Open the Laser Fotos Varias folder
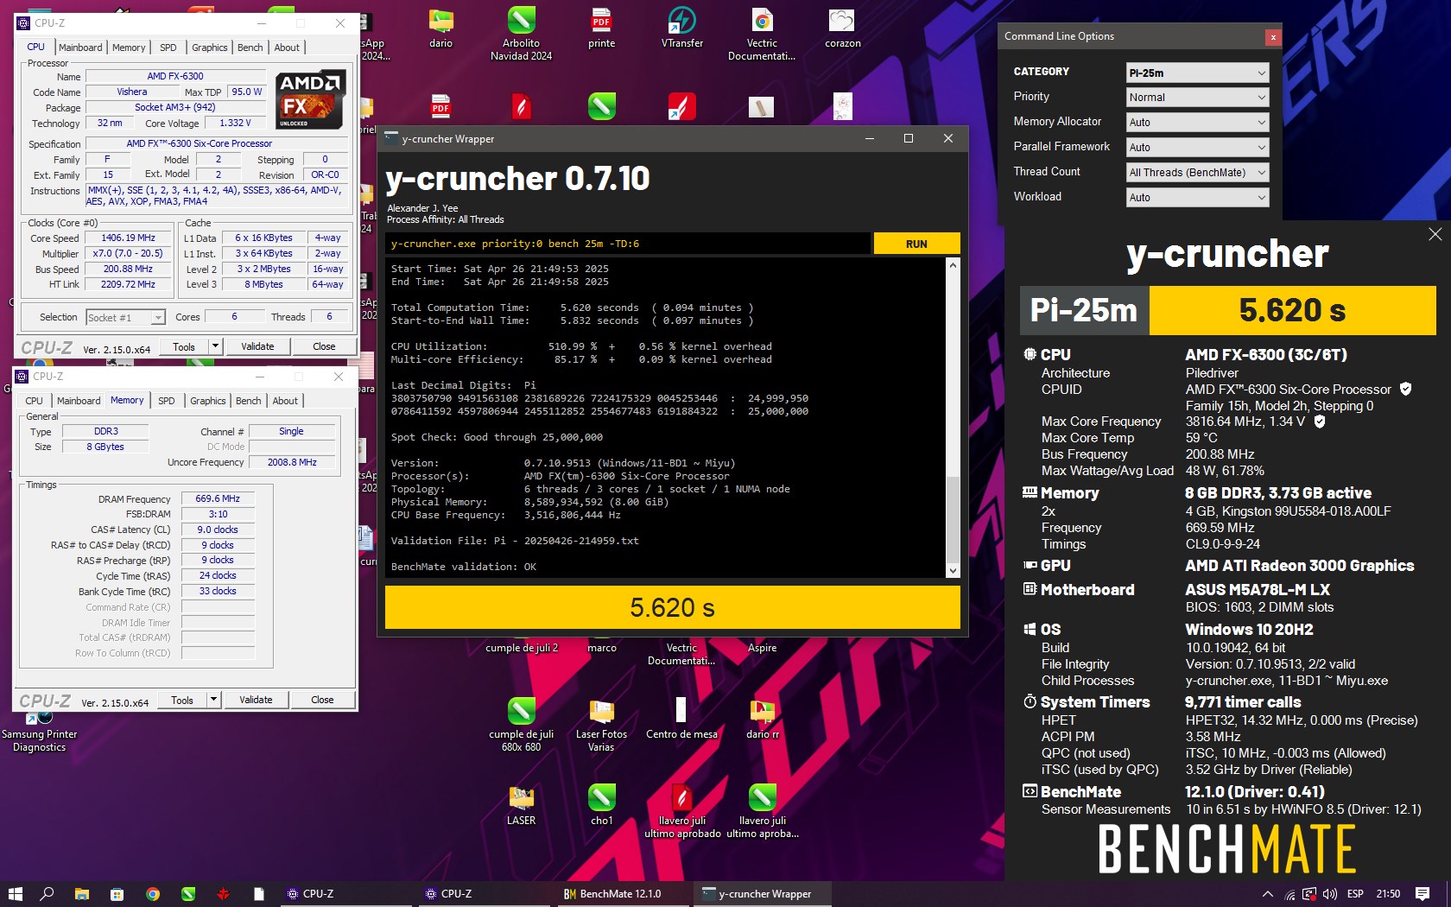Image resolution: width=1451 pixels, height=907 pixels. (601, 724)
